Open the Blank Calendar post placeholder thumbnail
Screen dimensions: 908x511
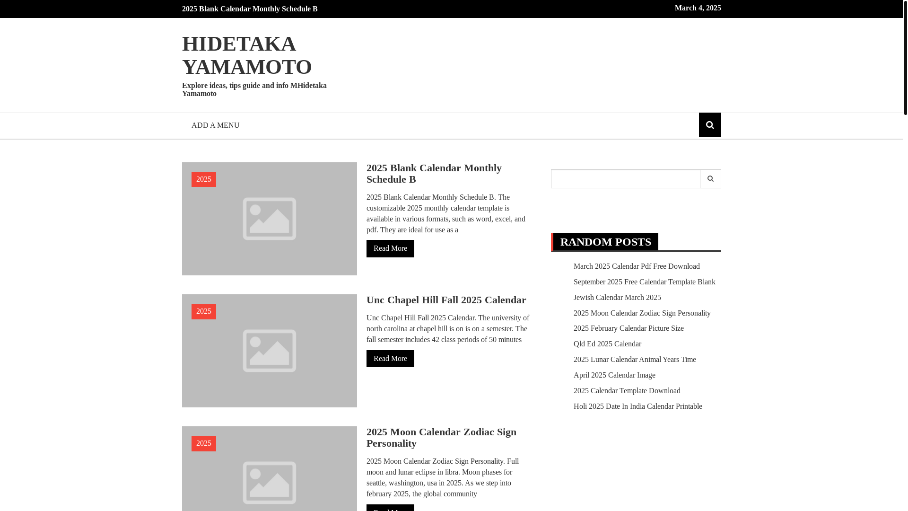[270, 219]
